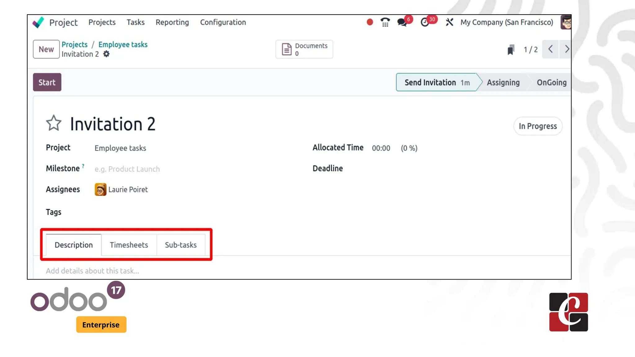Image resolution: width=635 pixels, height=357 pixels.
Task: Open the gear actions menu beside Invitation 2
Action: tap(106, 54)
